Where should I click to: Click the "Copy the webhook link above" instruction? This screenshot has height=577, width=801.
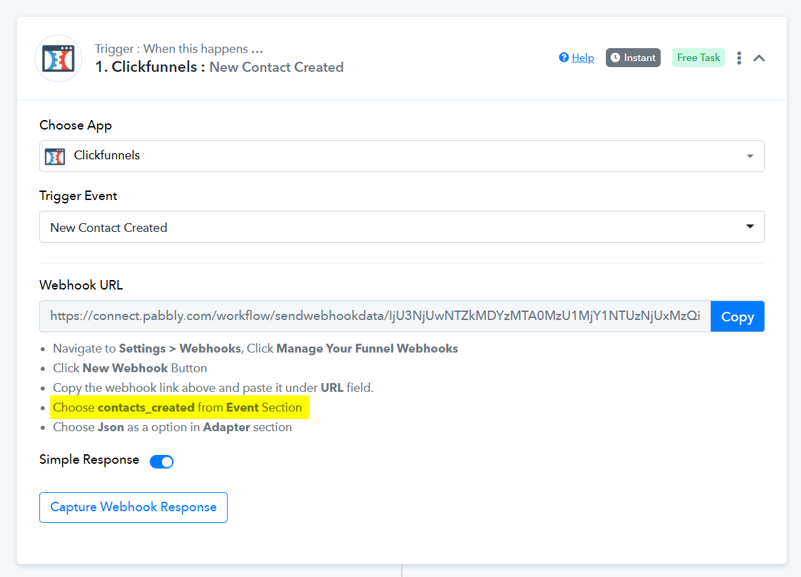click(x=213, y=388)
